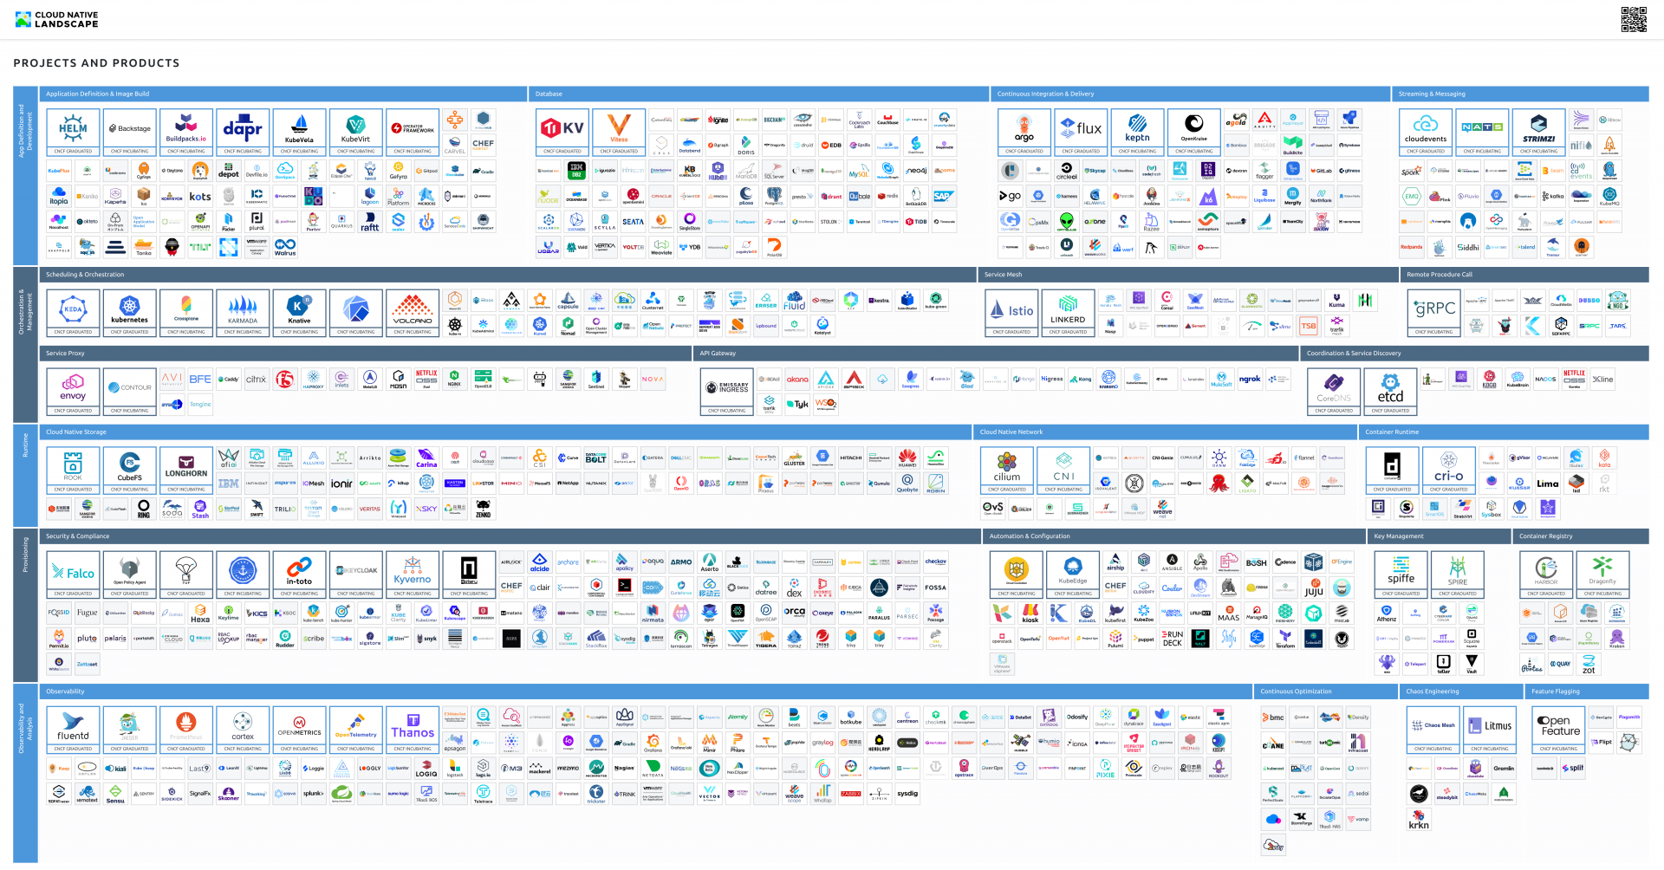Open the Prometheus project card

(x=186, y=730)
